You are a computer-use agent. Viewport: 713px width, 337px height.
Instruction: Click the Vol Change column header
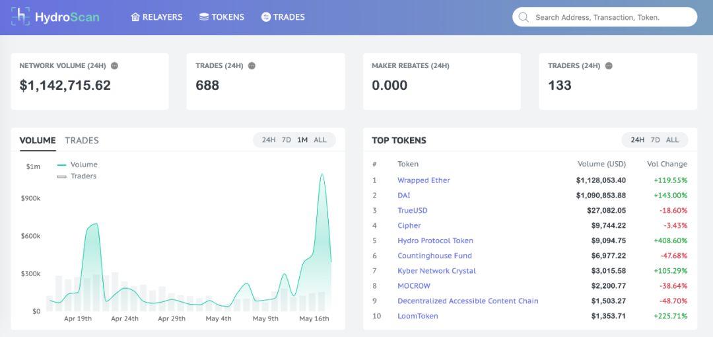(667, 164)
